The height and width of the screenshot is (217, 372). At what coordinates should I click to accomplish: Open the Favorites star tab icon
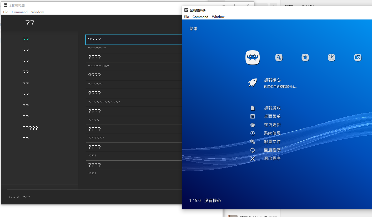(305, 57)
